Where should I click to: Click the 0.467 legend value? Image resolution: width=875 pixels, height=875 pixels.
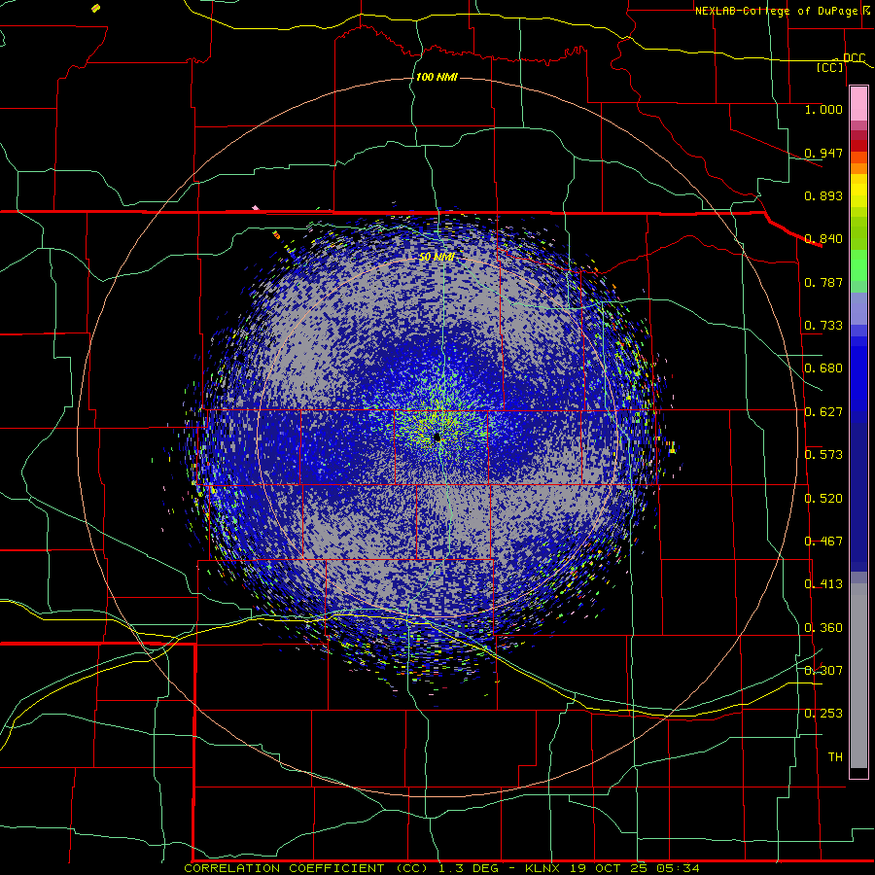(x=823, y=542)
